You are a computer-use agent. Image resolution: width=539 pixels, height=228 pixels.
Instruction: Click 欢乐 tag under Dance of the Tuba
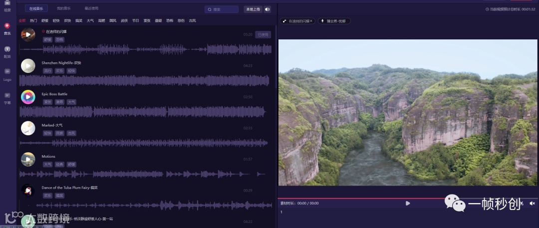click(47, 196)
